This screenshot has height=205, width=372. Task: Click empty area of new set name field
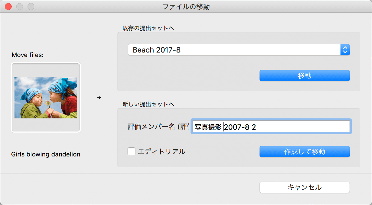(x=301, y=127)
